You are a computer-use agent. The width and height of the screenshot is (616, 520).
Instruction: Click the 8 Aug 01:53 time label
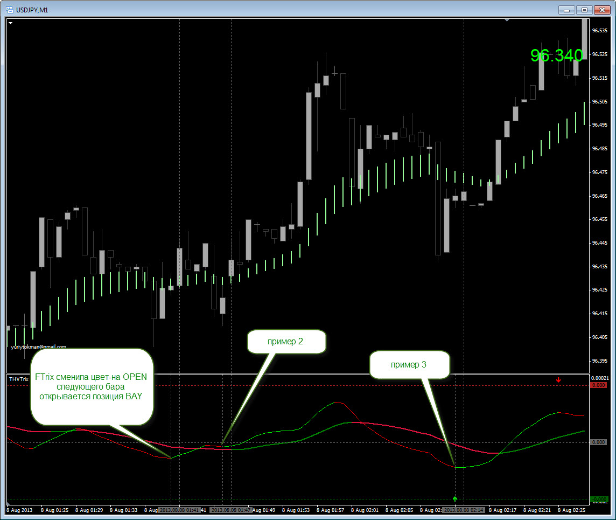296,510
